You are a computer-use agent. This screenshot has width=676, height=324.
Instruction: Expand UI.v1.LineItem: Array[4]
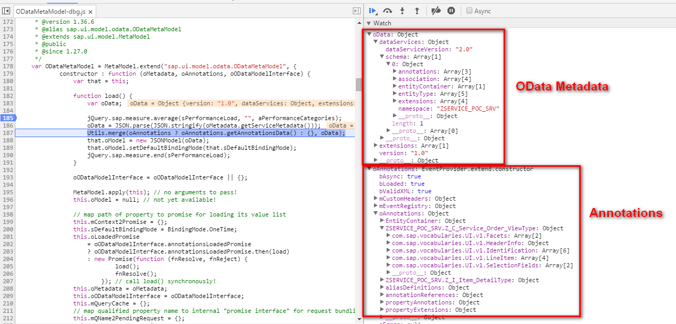[388, 258]
